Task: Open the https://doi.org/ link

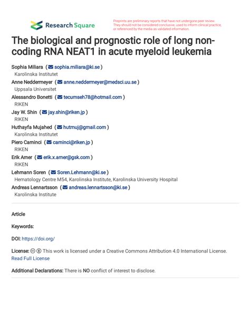Action: pyautogui.click(x=38, y=239)
